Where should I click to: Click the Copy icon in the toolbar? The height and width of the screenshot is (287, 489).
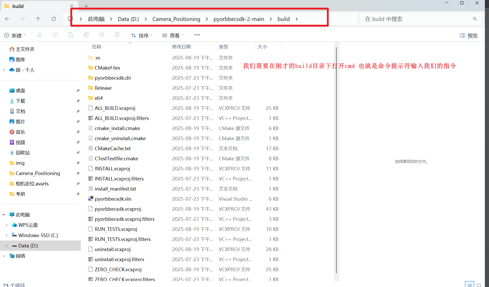click(x=55, y=35)
